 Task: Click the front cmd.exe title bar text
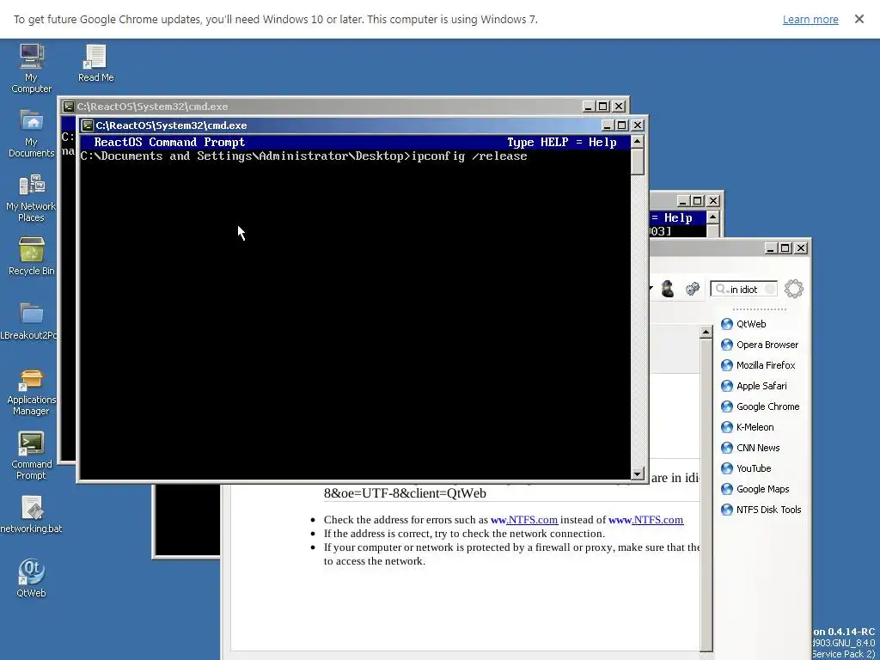(171, 125)
